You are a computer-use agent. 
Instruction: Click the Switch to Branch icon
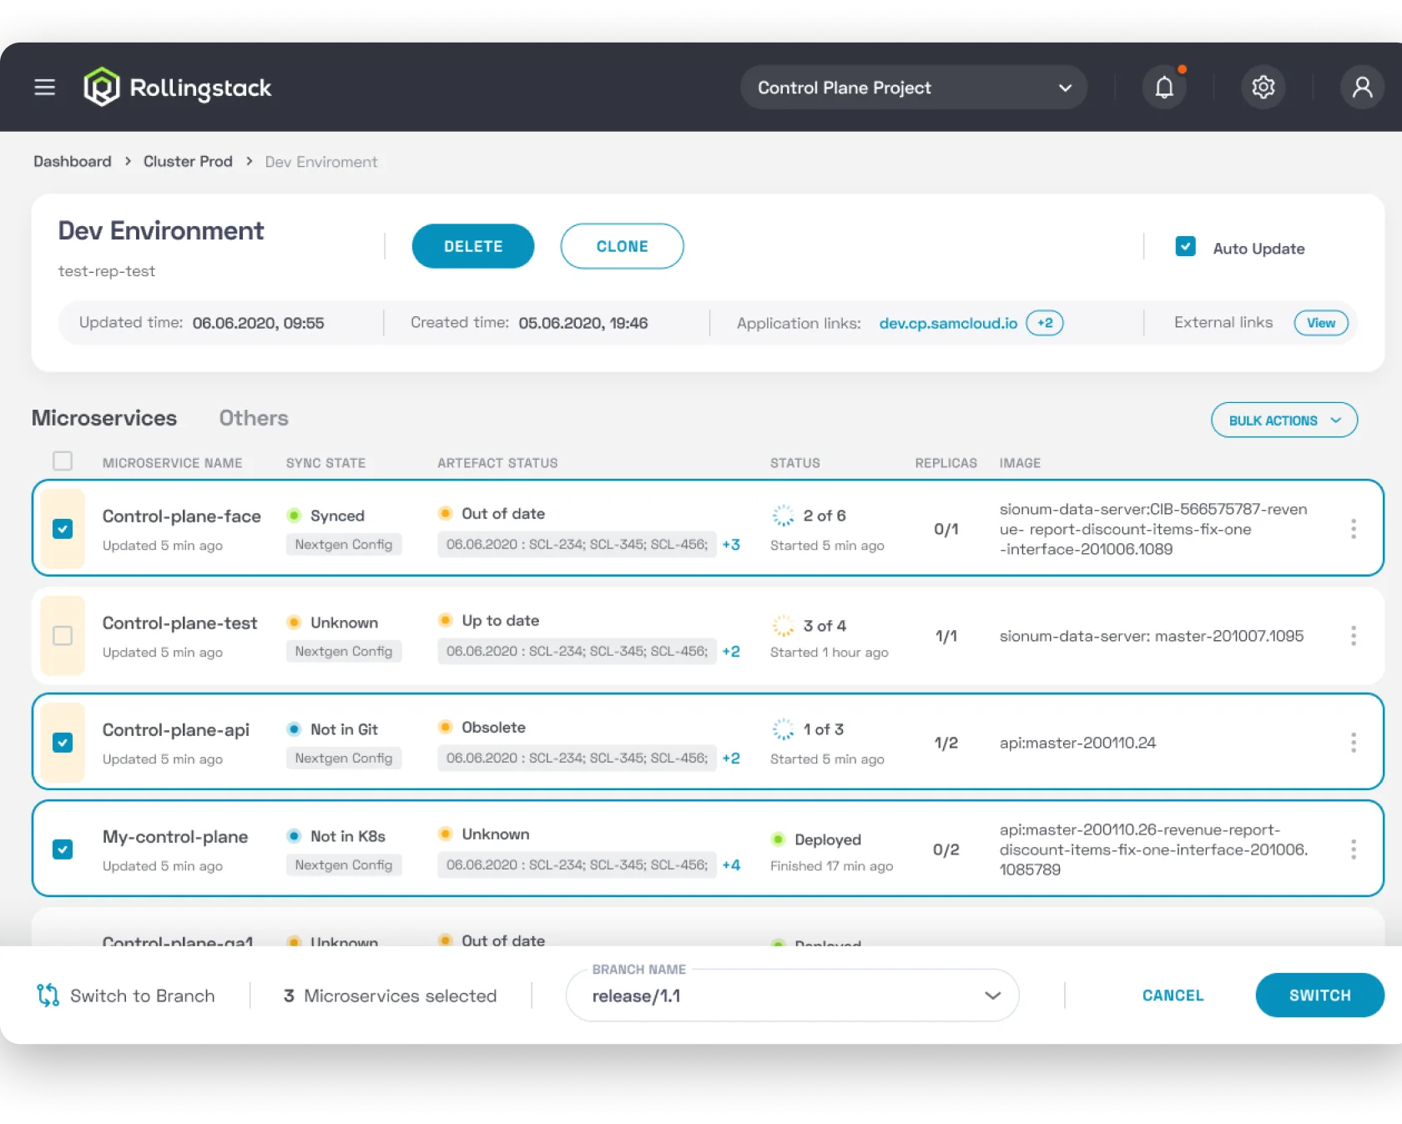(48, 995)
